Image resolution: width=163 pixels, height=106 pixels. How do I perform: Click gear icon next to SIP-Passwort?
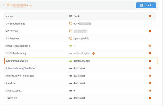pos(150,31)
